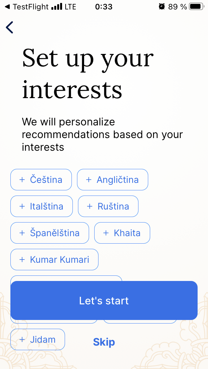Tap the LTE network label
208x369 pixels.
click(70, 6)
